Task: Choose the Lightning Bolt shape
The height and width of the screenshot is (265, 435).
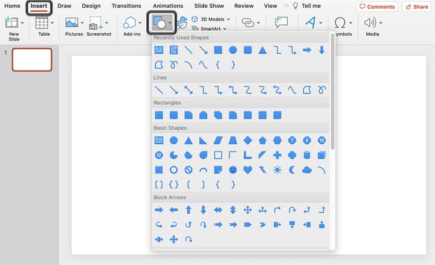Action: coord(262,170)
